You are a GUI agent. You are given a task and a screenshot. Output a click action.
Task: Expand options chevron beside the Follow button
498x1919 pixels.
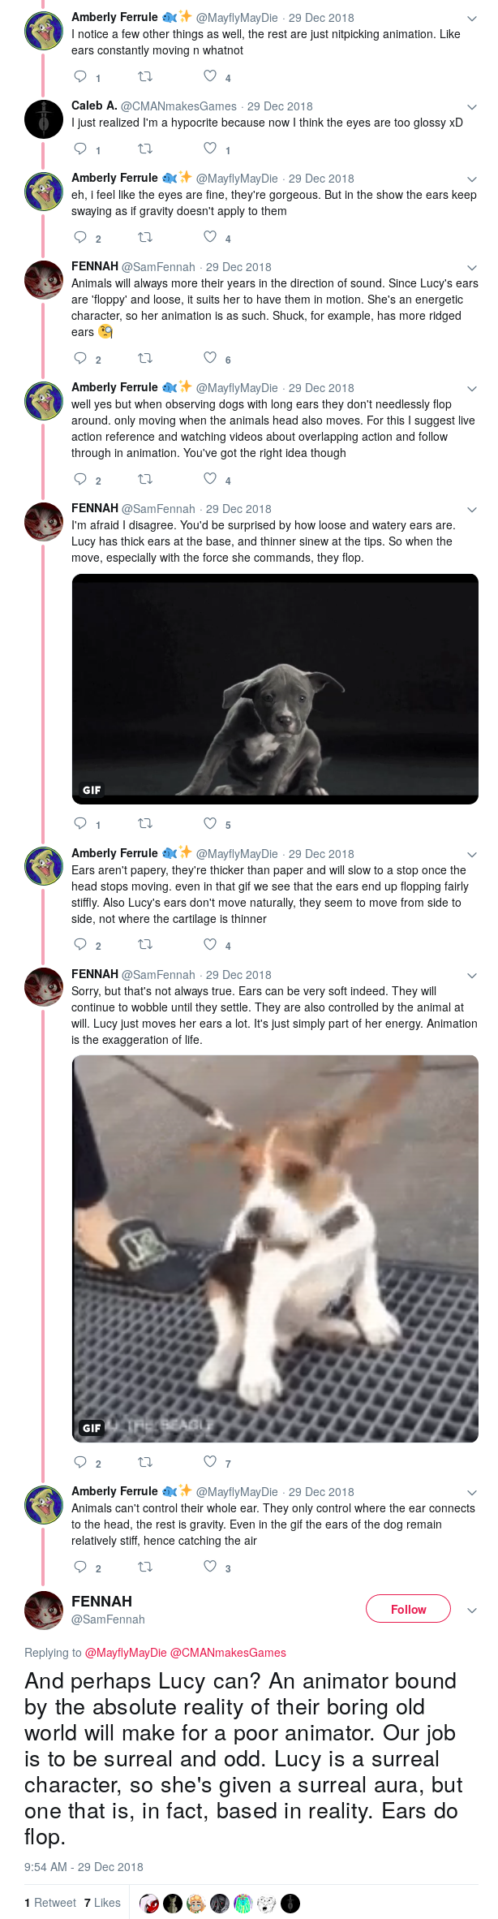[x=472, y=1610]
